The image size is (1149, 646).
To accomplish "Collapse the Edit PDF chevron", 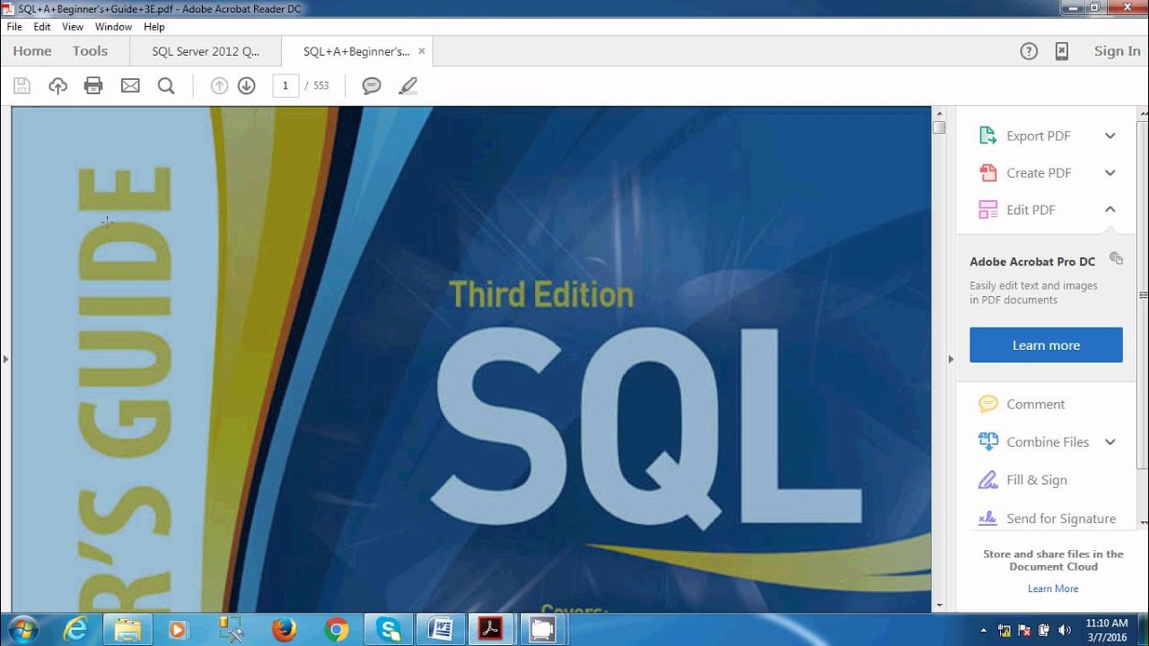I will point(1110,209).
